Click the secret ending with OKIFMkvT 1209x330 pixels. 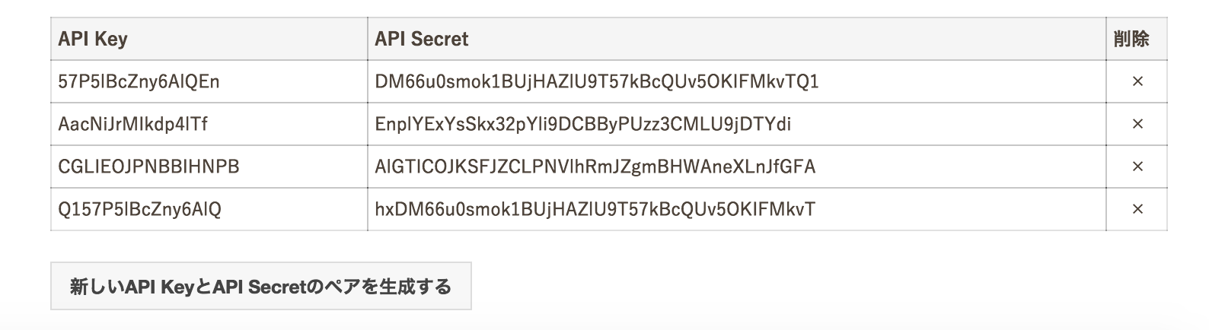(595, 209)
